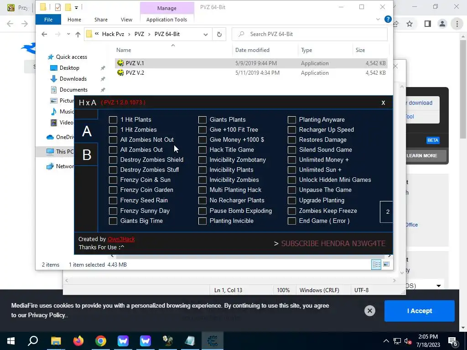Select tab B in HxA trainer

[x=86, y=155]
